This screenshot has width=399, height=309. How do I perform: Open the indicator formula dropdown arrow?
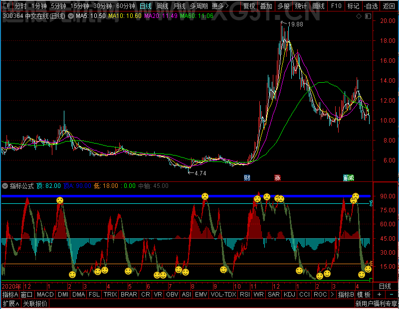[5, 186]
